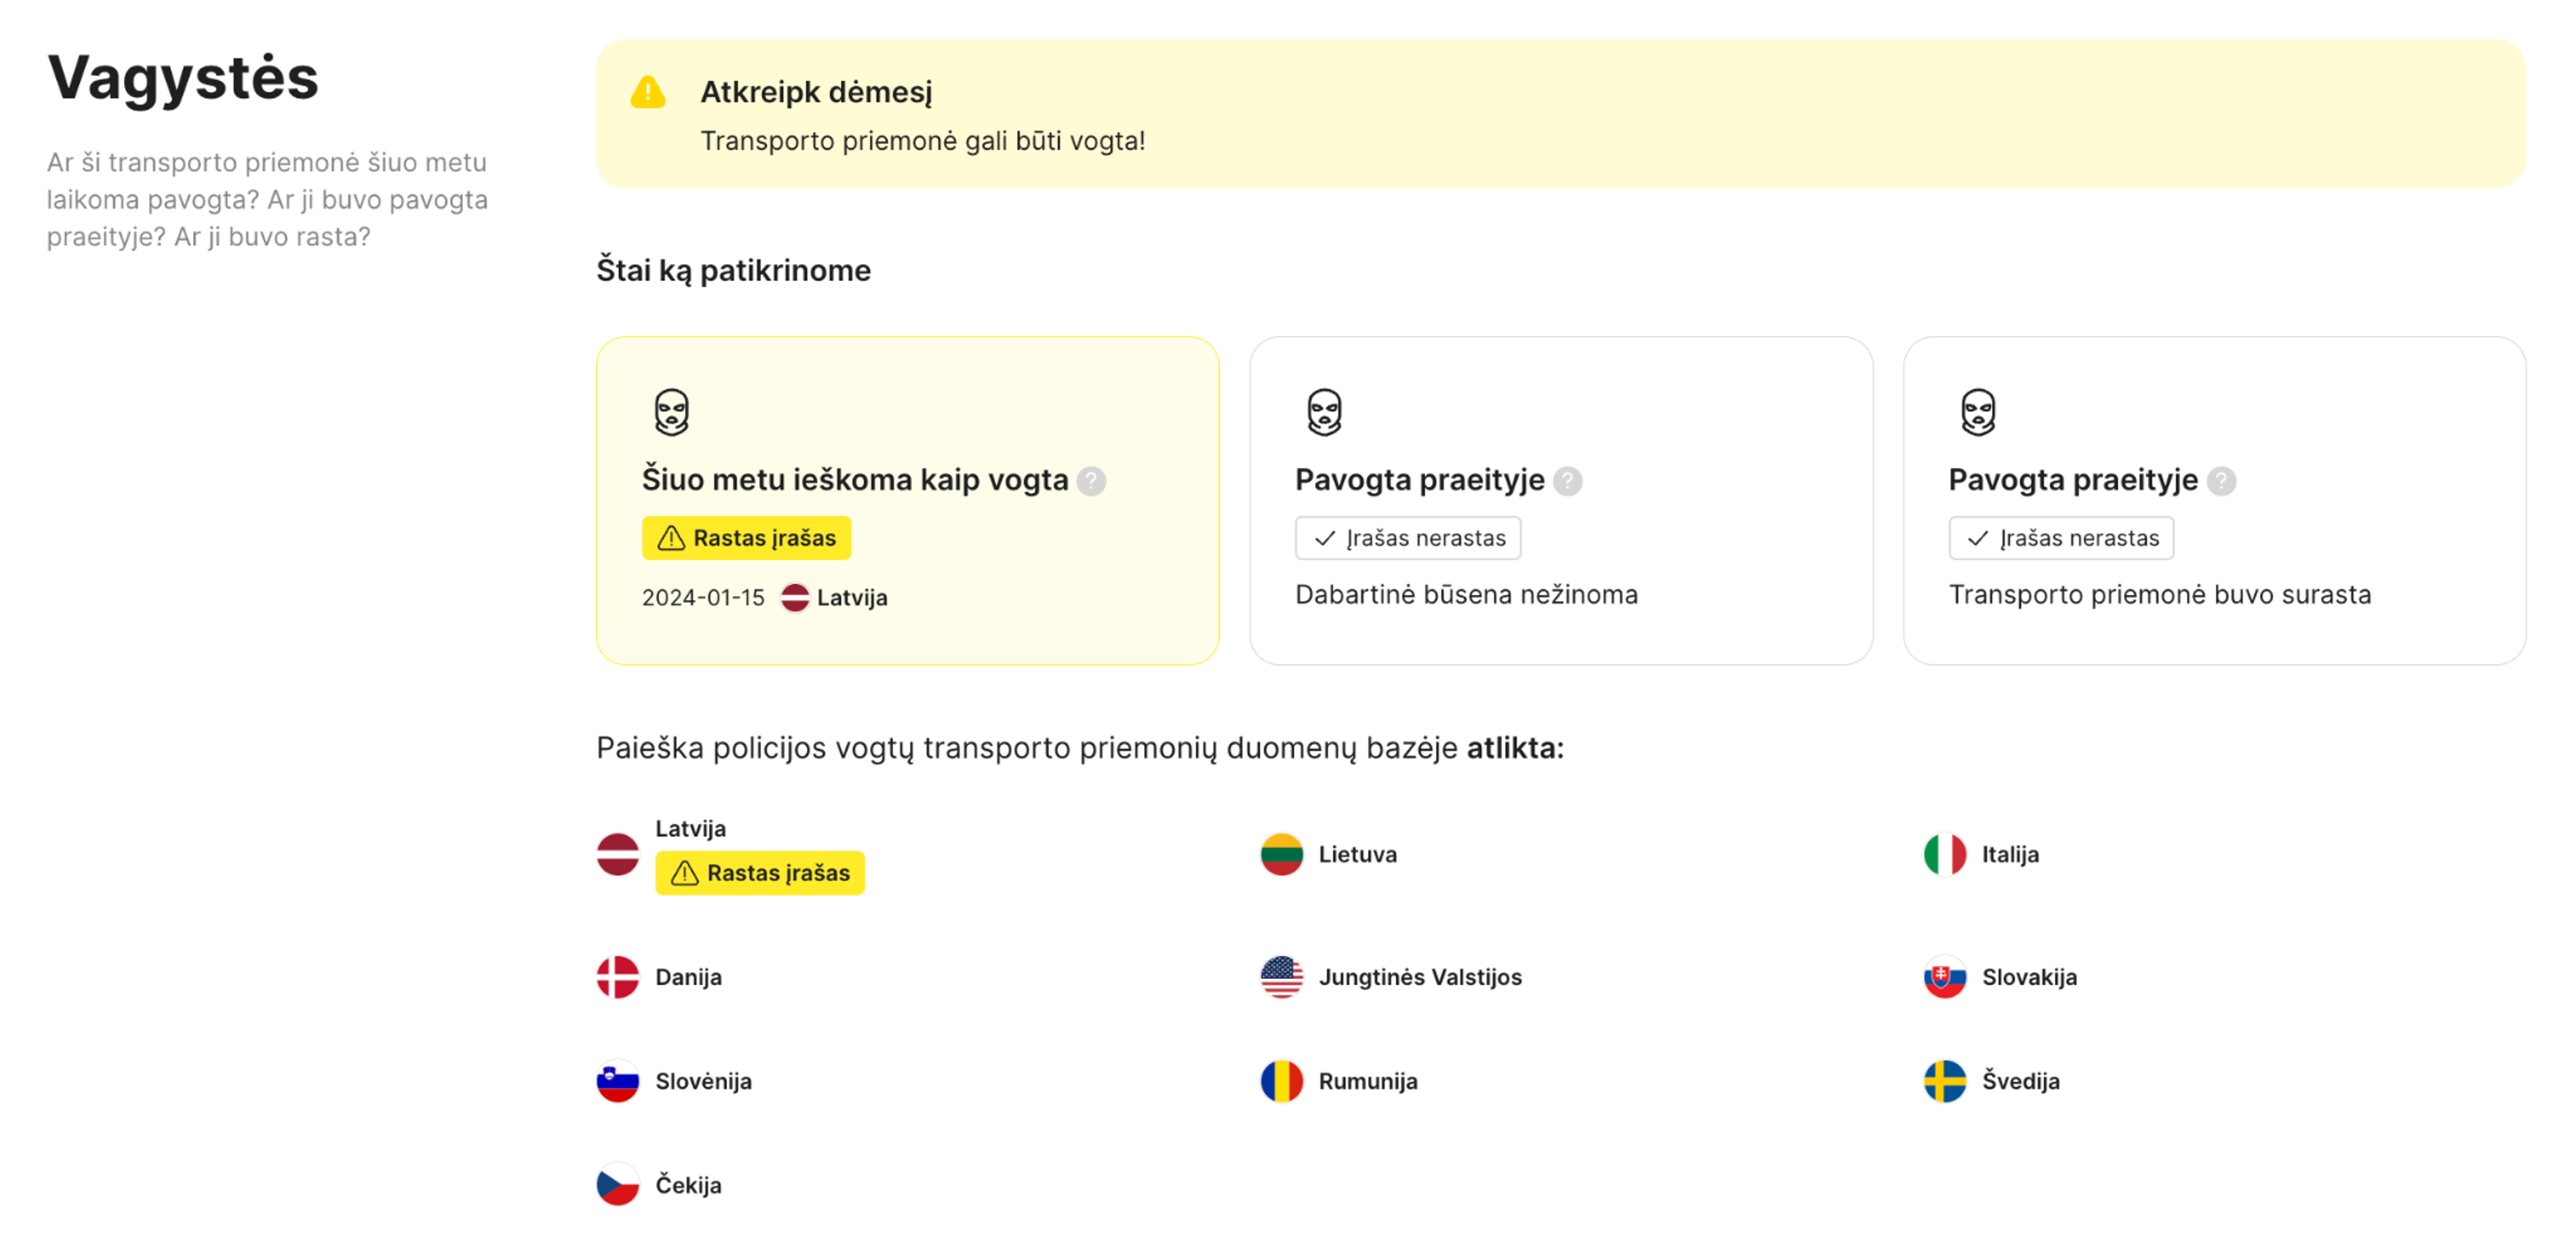Click the Jungtinės Valstijos flag icon

pyautogui.click(x=1283, y=978)
